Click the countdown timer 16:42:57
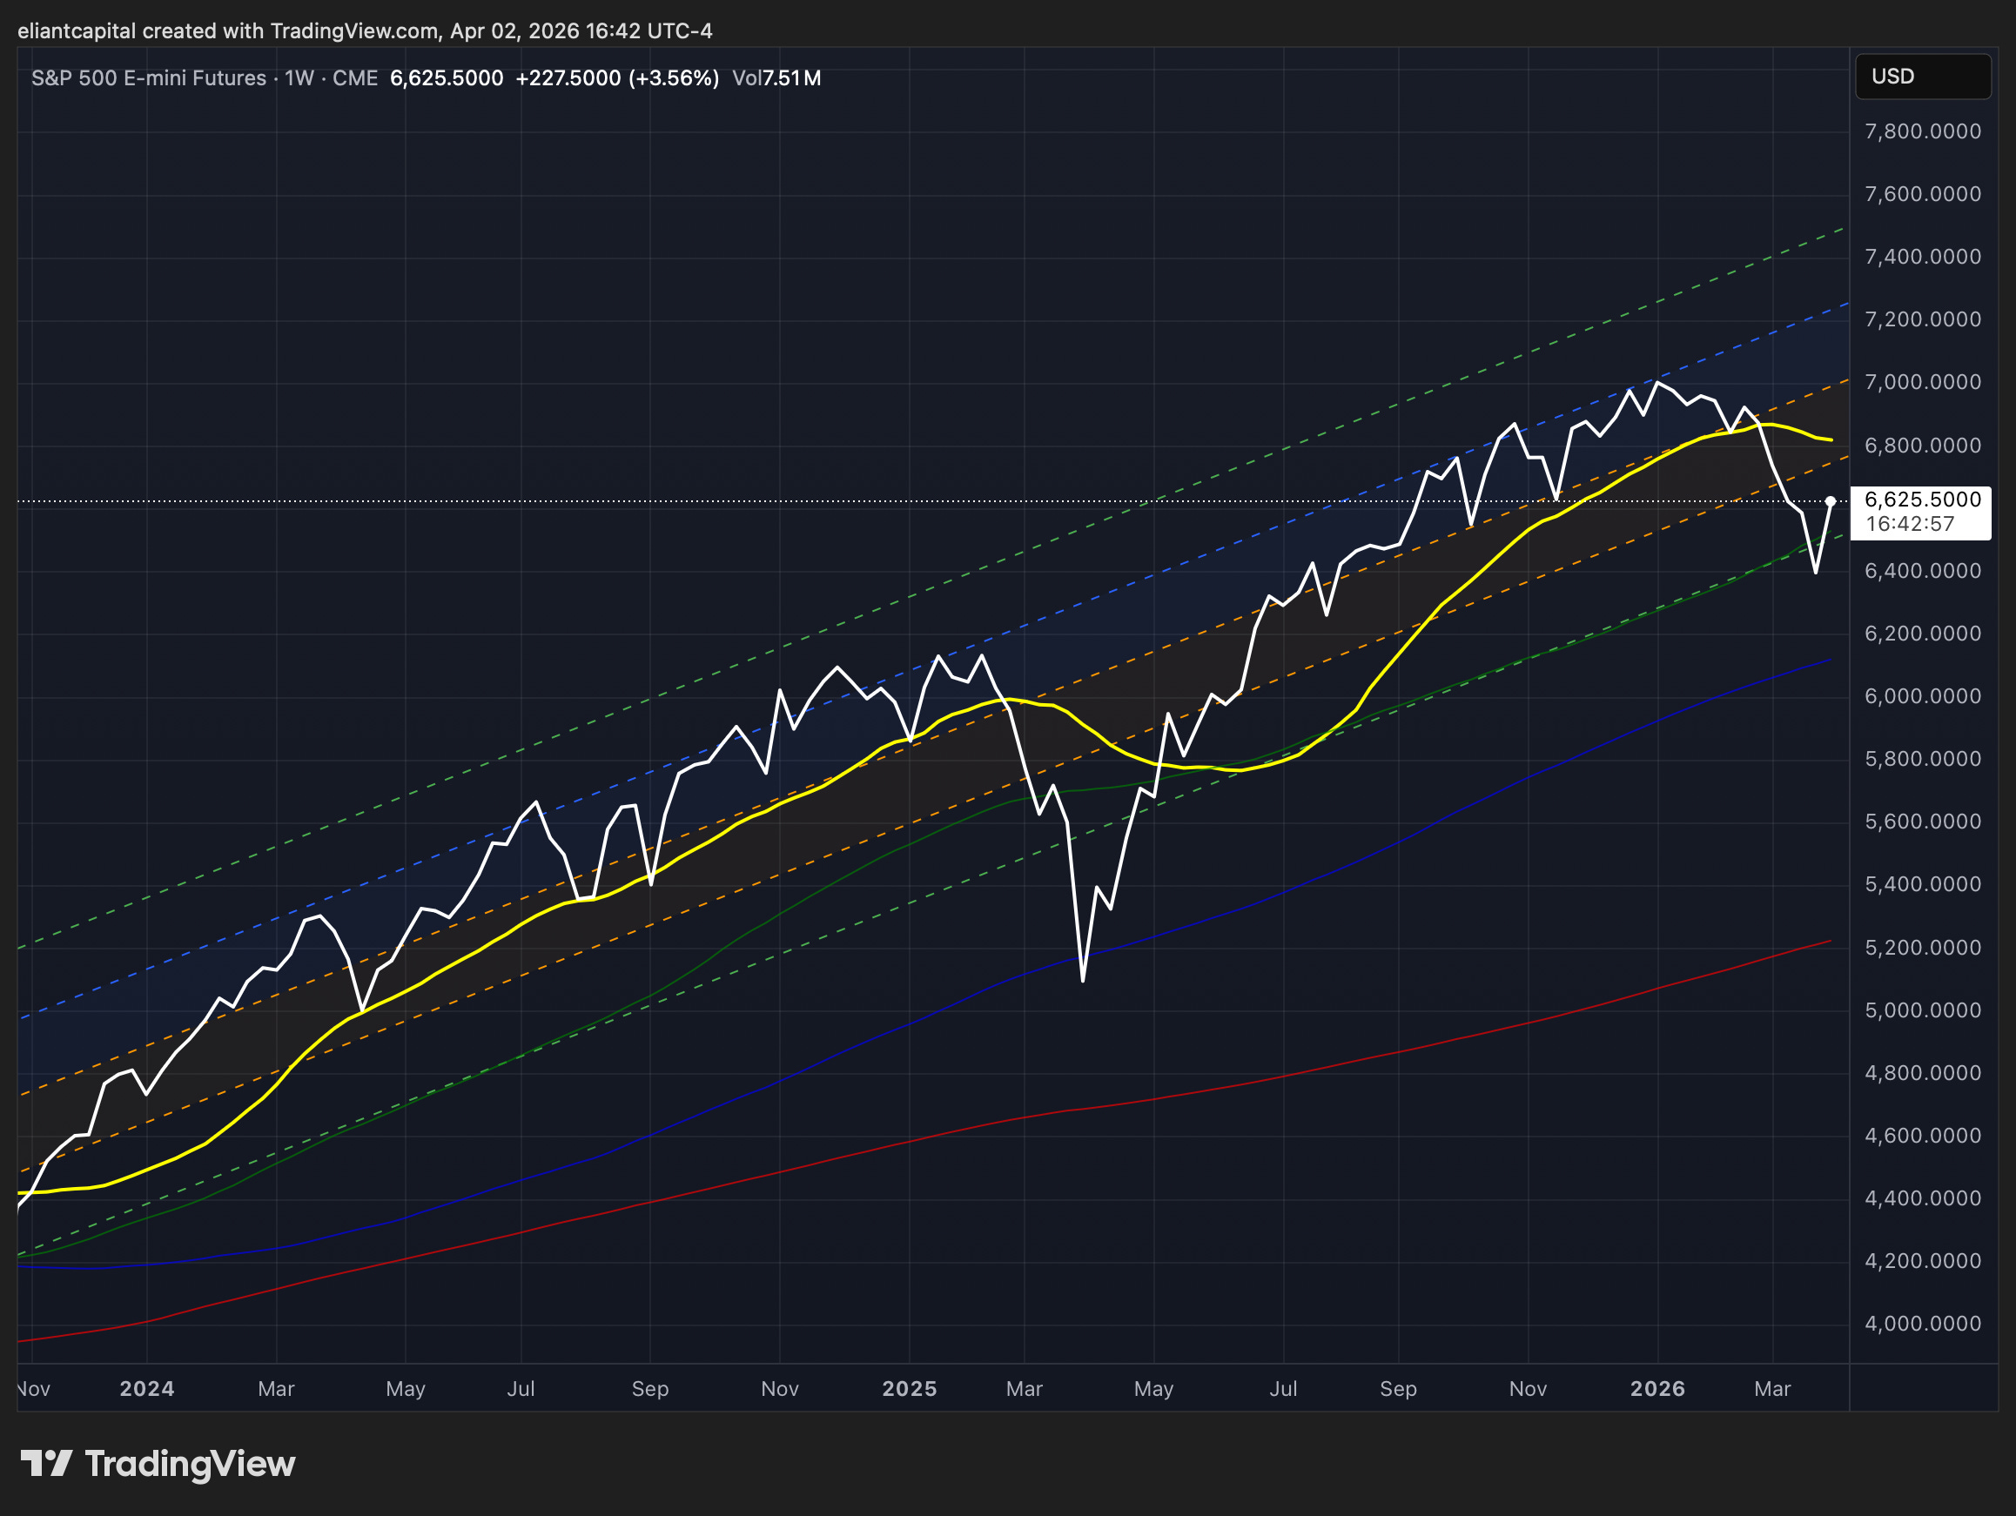The image size is (2016, 1516). [1909, 524]
